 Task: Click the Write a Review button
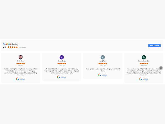(x=154, y=45)
